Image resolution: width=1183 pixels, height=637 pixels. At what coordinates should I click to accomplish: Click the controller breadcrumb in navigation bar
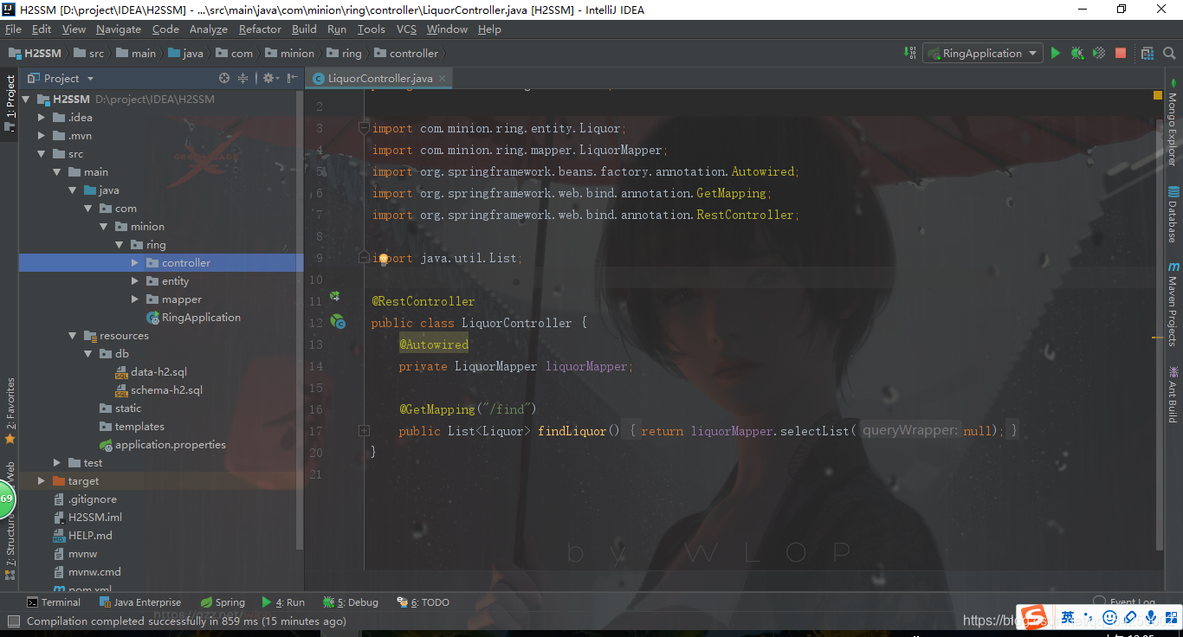(406, 53)
